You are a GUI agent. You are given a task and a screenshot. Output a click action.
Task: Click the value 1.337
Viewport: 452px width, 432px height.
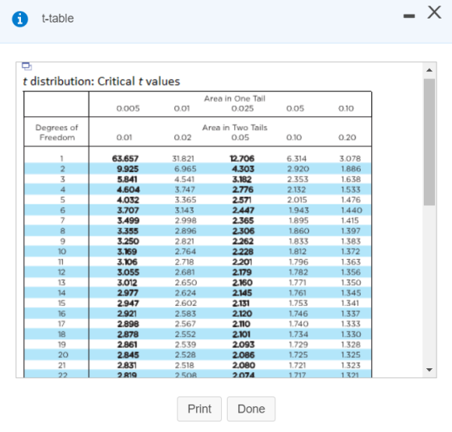(x=350, y=314)
